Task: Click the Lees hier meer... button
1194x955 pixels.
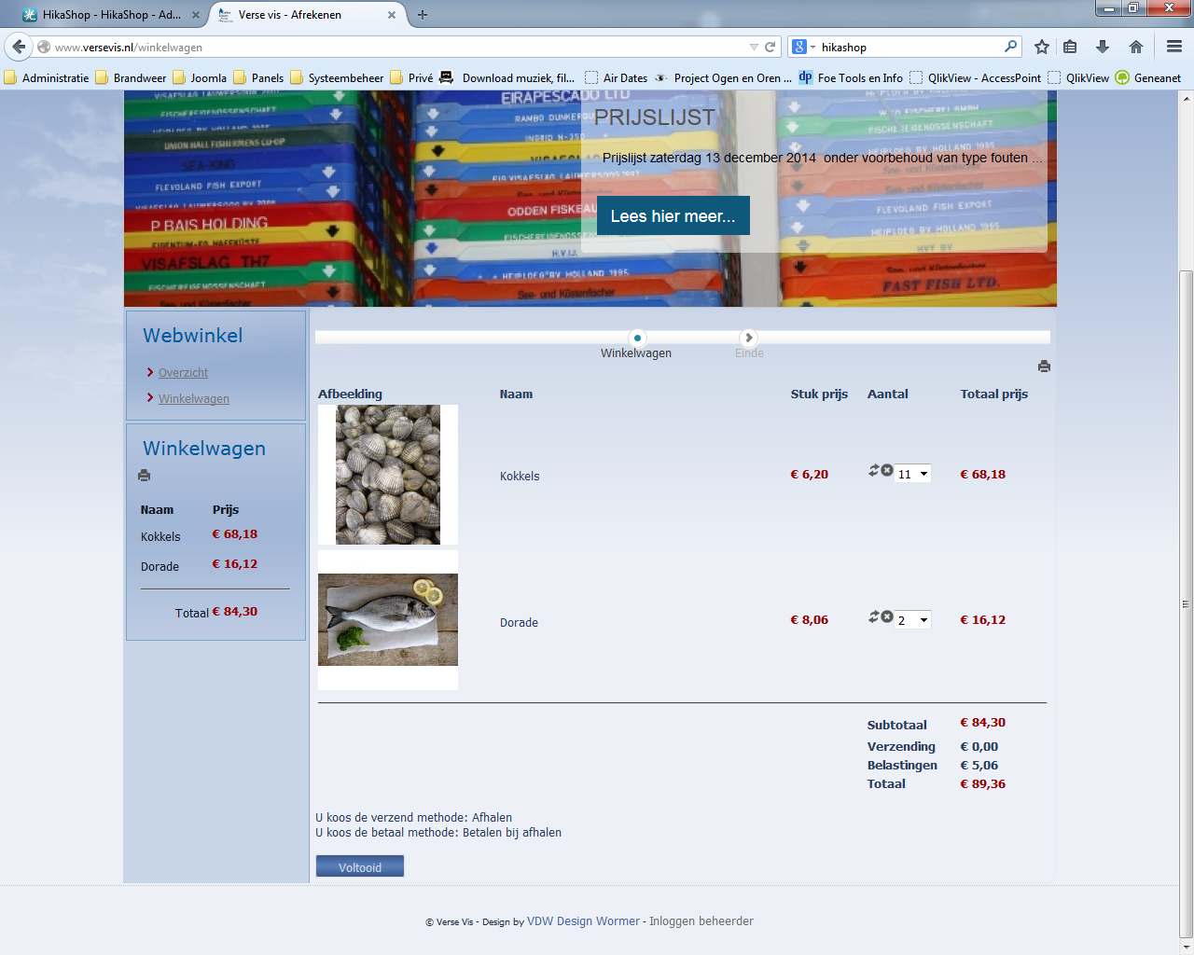Action: point(673,215)
